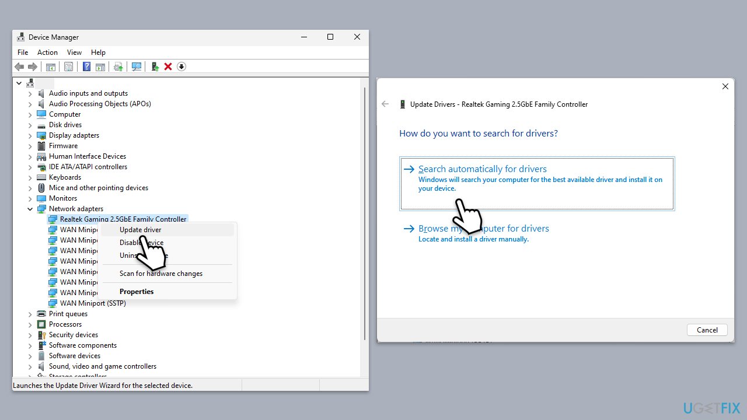Open the Action menu
747x420 pixels.
coord(47,52)
